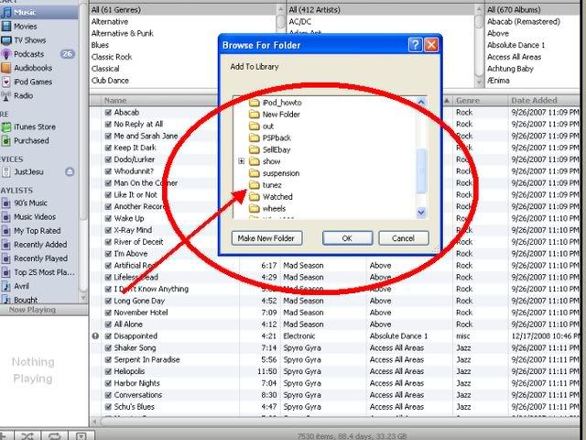
Task: Toggle the shuffle button at bottom
Action: click(27, 433)
